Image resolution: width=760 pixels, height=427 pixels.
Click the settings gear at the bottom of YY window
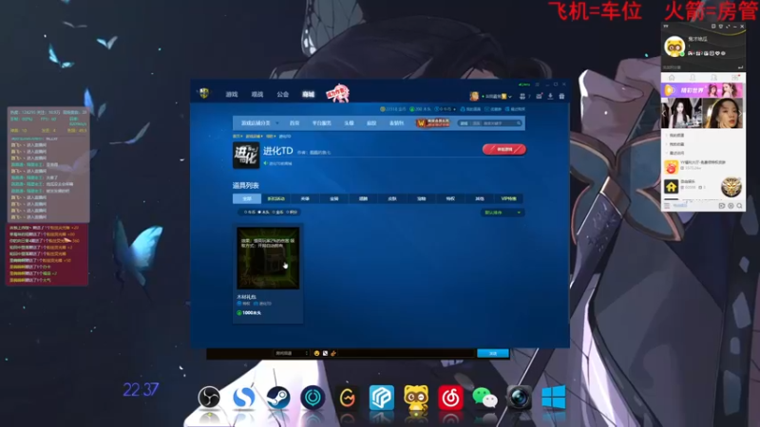[x=731, y=206]
